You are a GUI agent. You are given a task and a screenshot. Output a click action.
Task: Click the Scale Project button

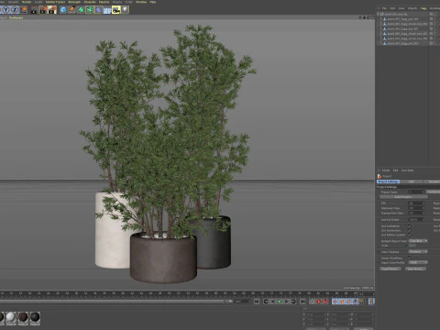tap(403, 197)
